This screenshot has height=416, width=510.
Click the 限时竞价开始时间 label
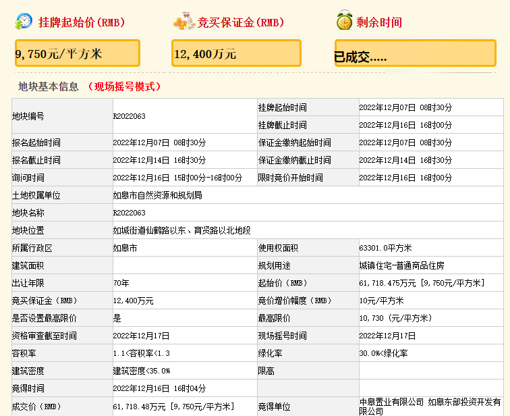[291, 178]
